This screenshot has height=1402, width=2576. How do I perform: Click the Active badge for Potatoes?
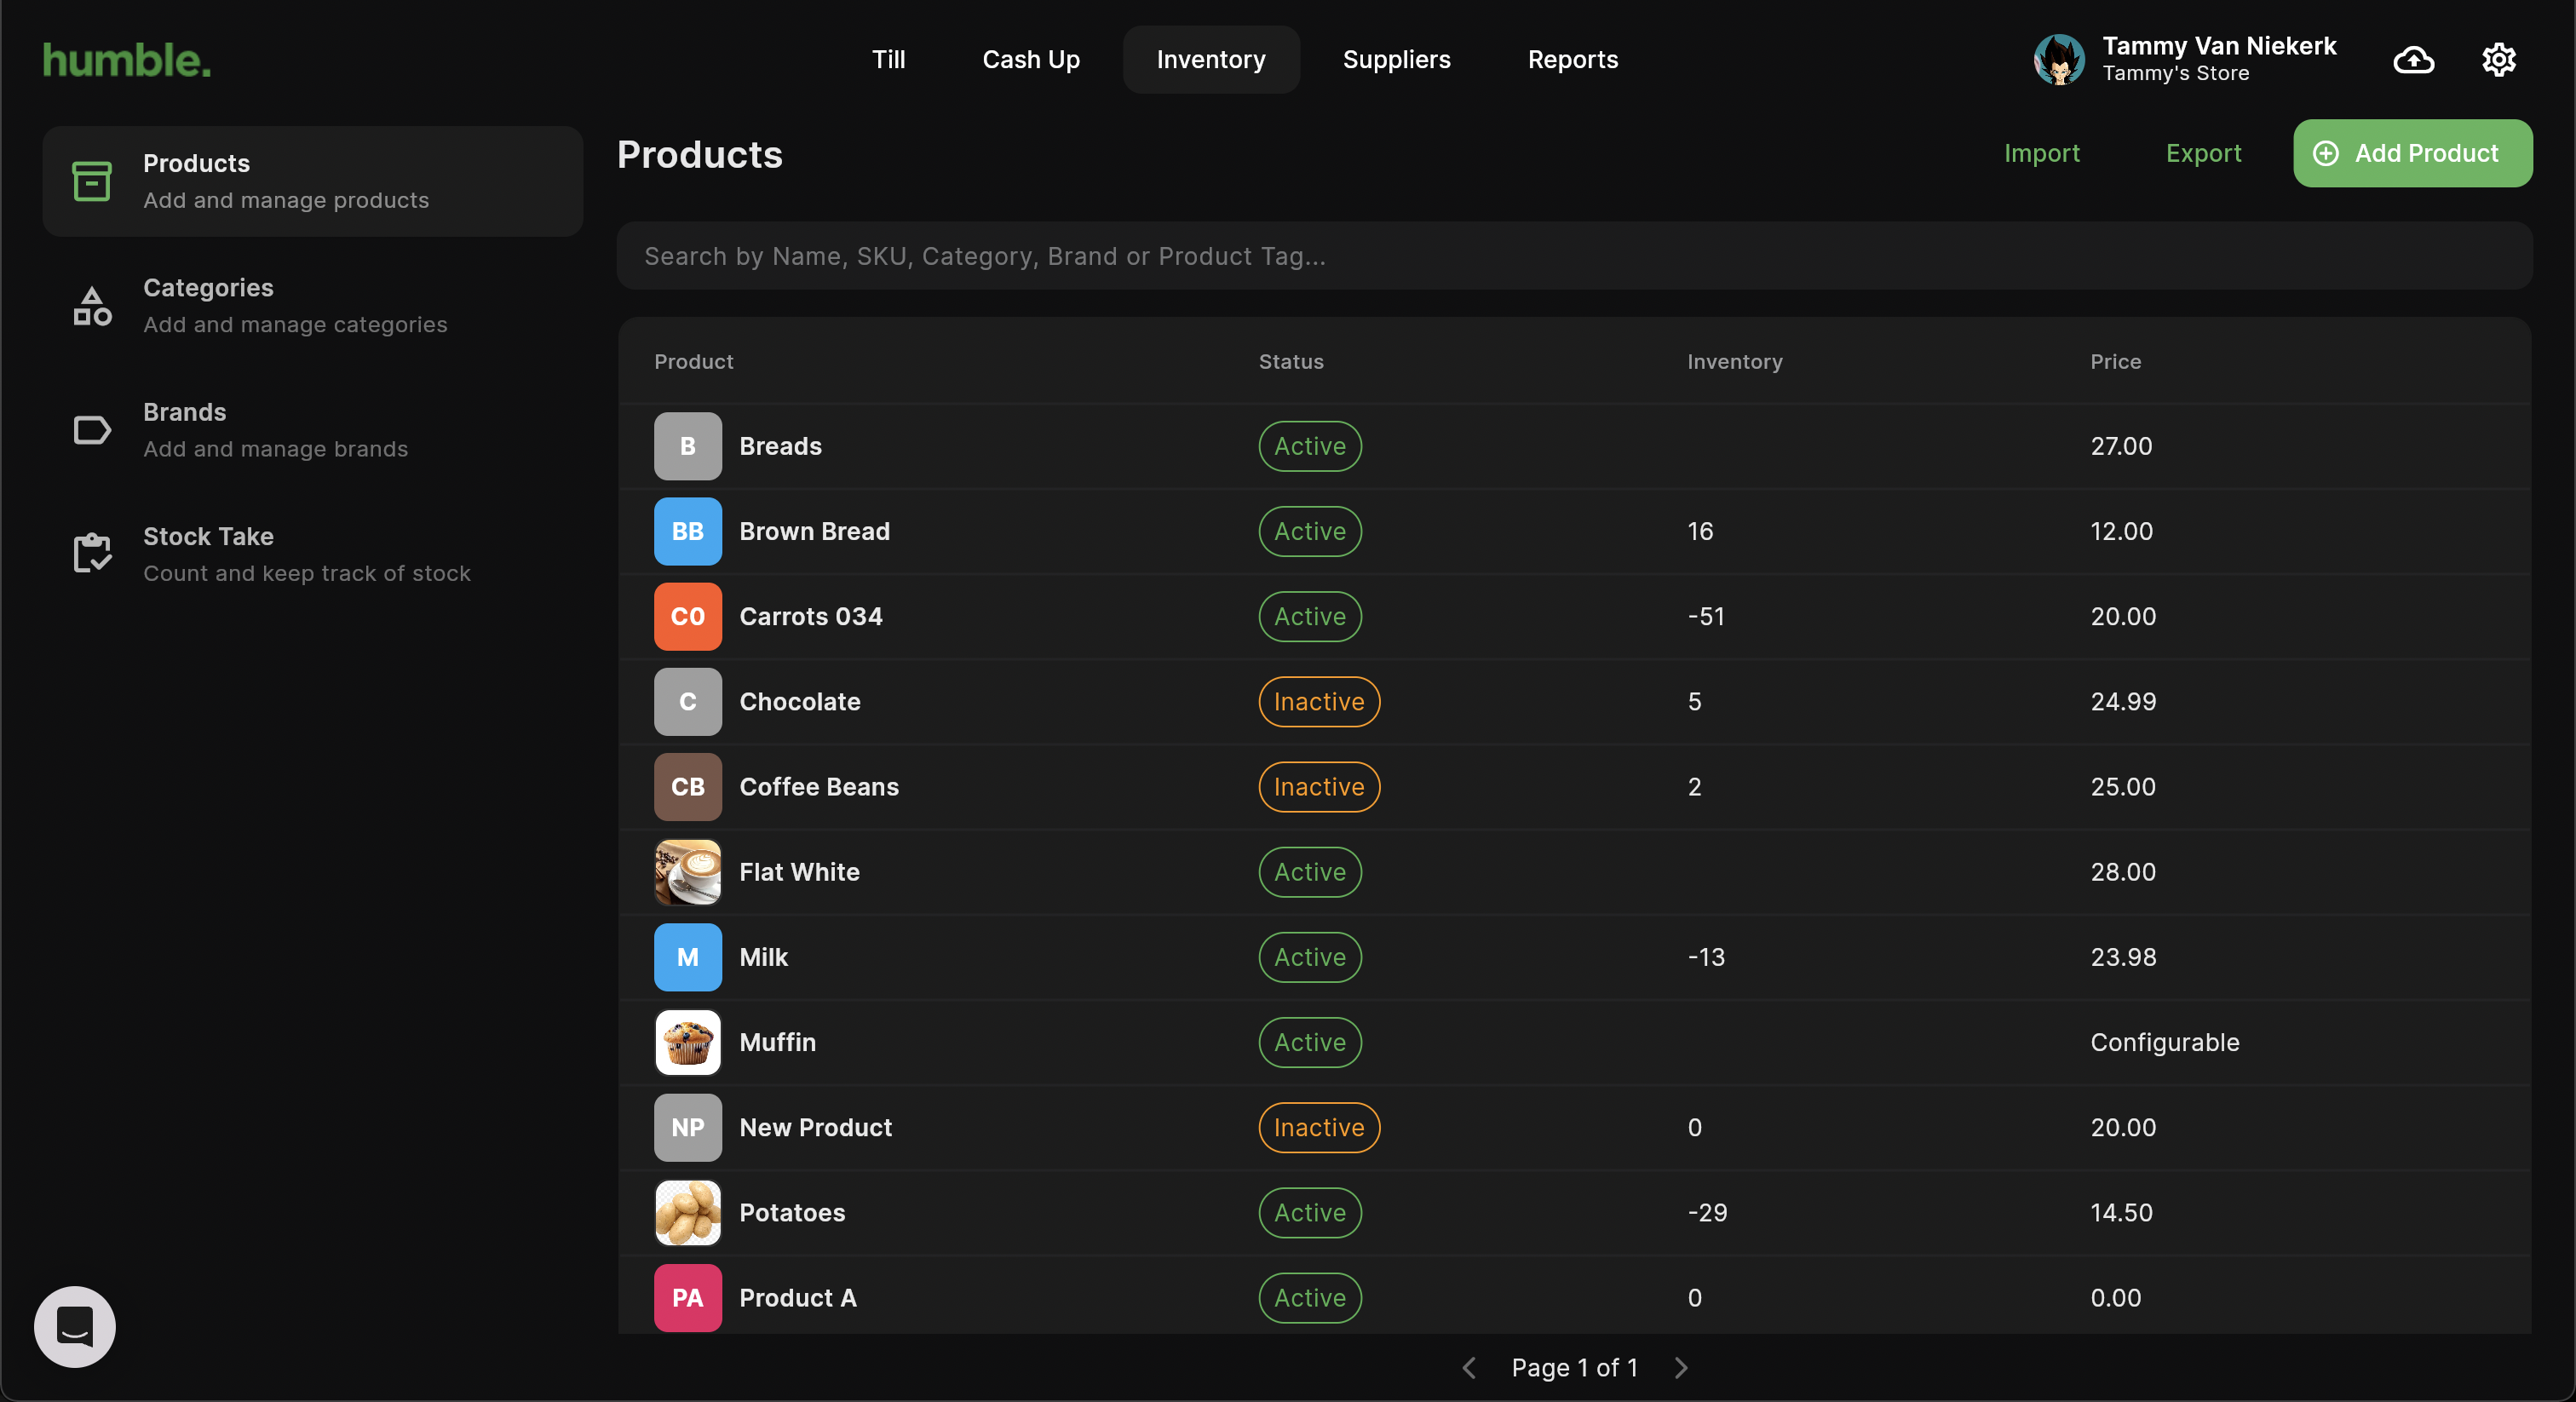click(1310, 1212)
